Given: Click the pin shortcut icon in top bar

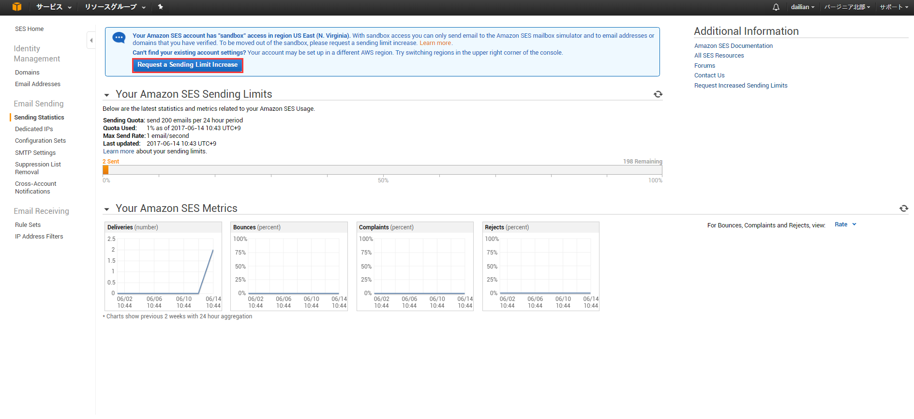Looking at the screenshot, I should point(161,7).
